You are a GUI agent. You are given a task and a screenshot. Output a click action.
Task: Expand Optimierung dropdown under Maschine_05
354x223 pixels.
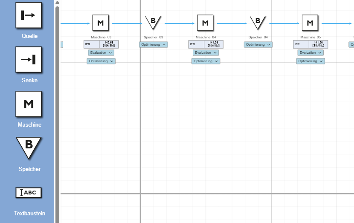pos(310,61)
